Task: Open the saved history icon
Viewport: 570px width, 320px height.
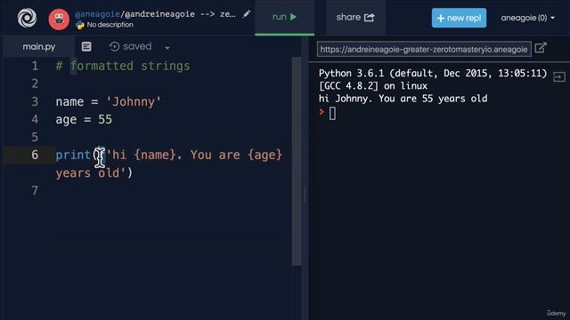Action: pos(114,46)
